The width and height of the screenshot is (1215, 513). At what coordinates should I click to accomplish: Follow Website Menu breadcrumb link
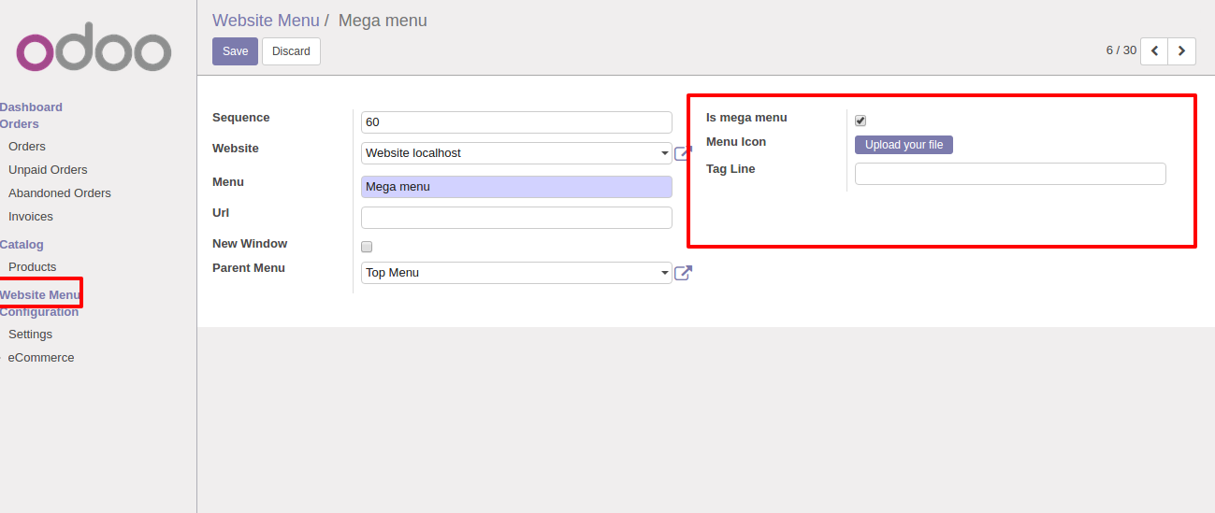point(266,21)
